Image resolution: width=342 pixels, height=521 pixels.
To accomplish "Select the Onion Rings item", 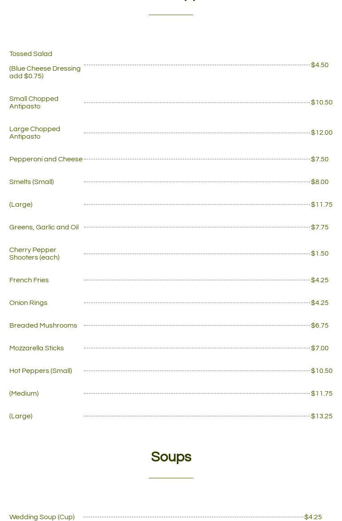I will point(28,303).
